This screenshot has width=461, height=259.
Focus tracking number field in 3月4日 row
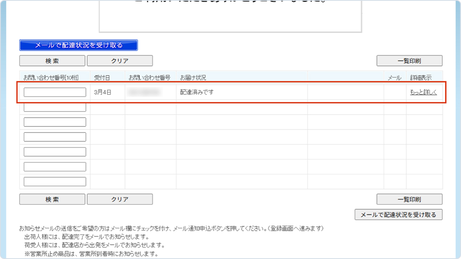tap(55, 92)
